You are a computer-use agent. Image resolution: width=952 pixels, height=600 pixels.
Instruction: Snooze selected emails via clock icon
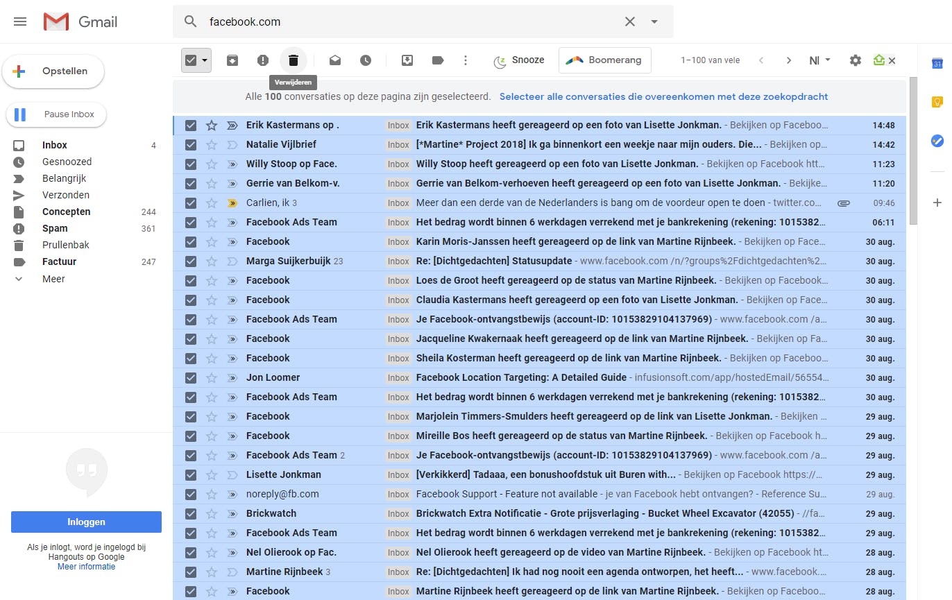[365, 60]
